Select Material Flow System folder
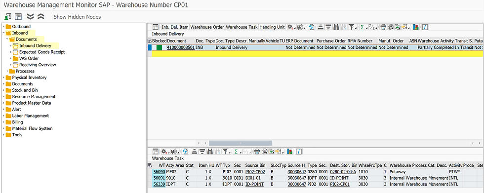 pyautogui.click(x=33, y=128)
